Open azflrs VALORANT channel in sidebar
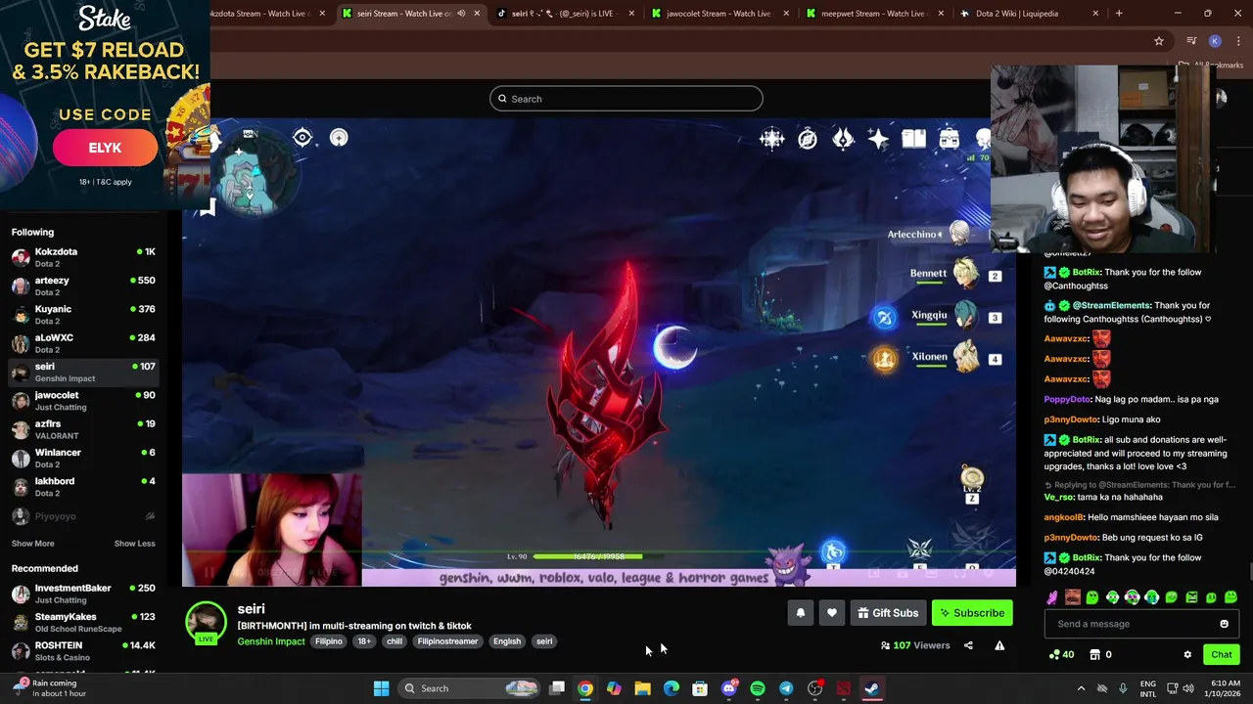 click(83, 429)
